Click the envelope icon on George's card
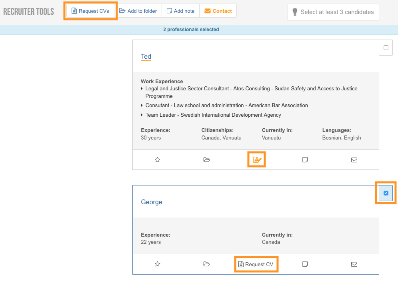Viewport: 398px width, 287px height. pyautogui.click(x=354, y=264)
